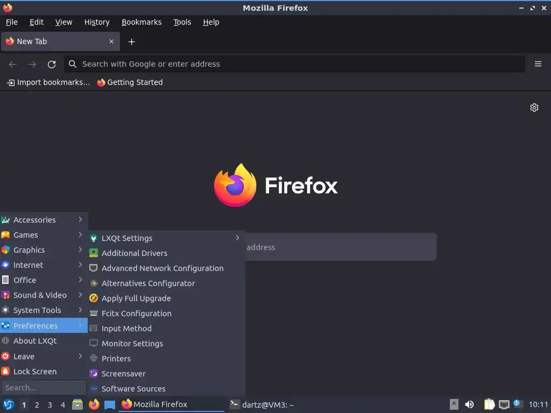Select the New Tab tab
Screen dimensions: 551x413
60,41
